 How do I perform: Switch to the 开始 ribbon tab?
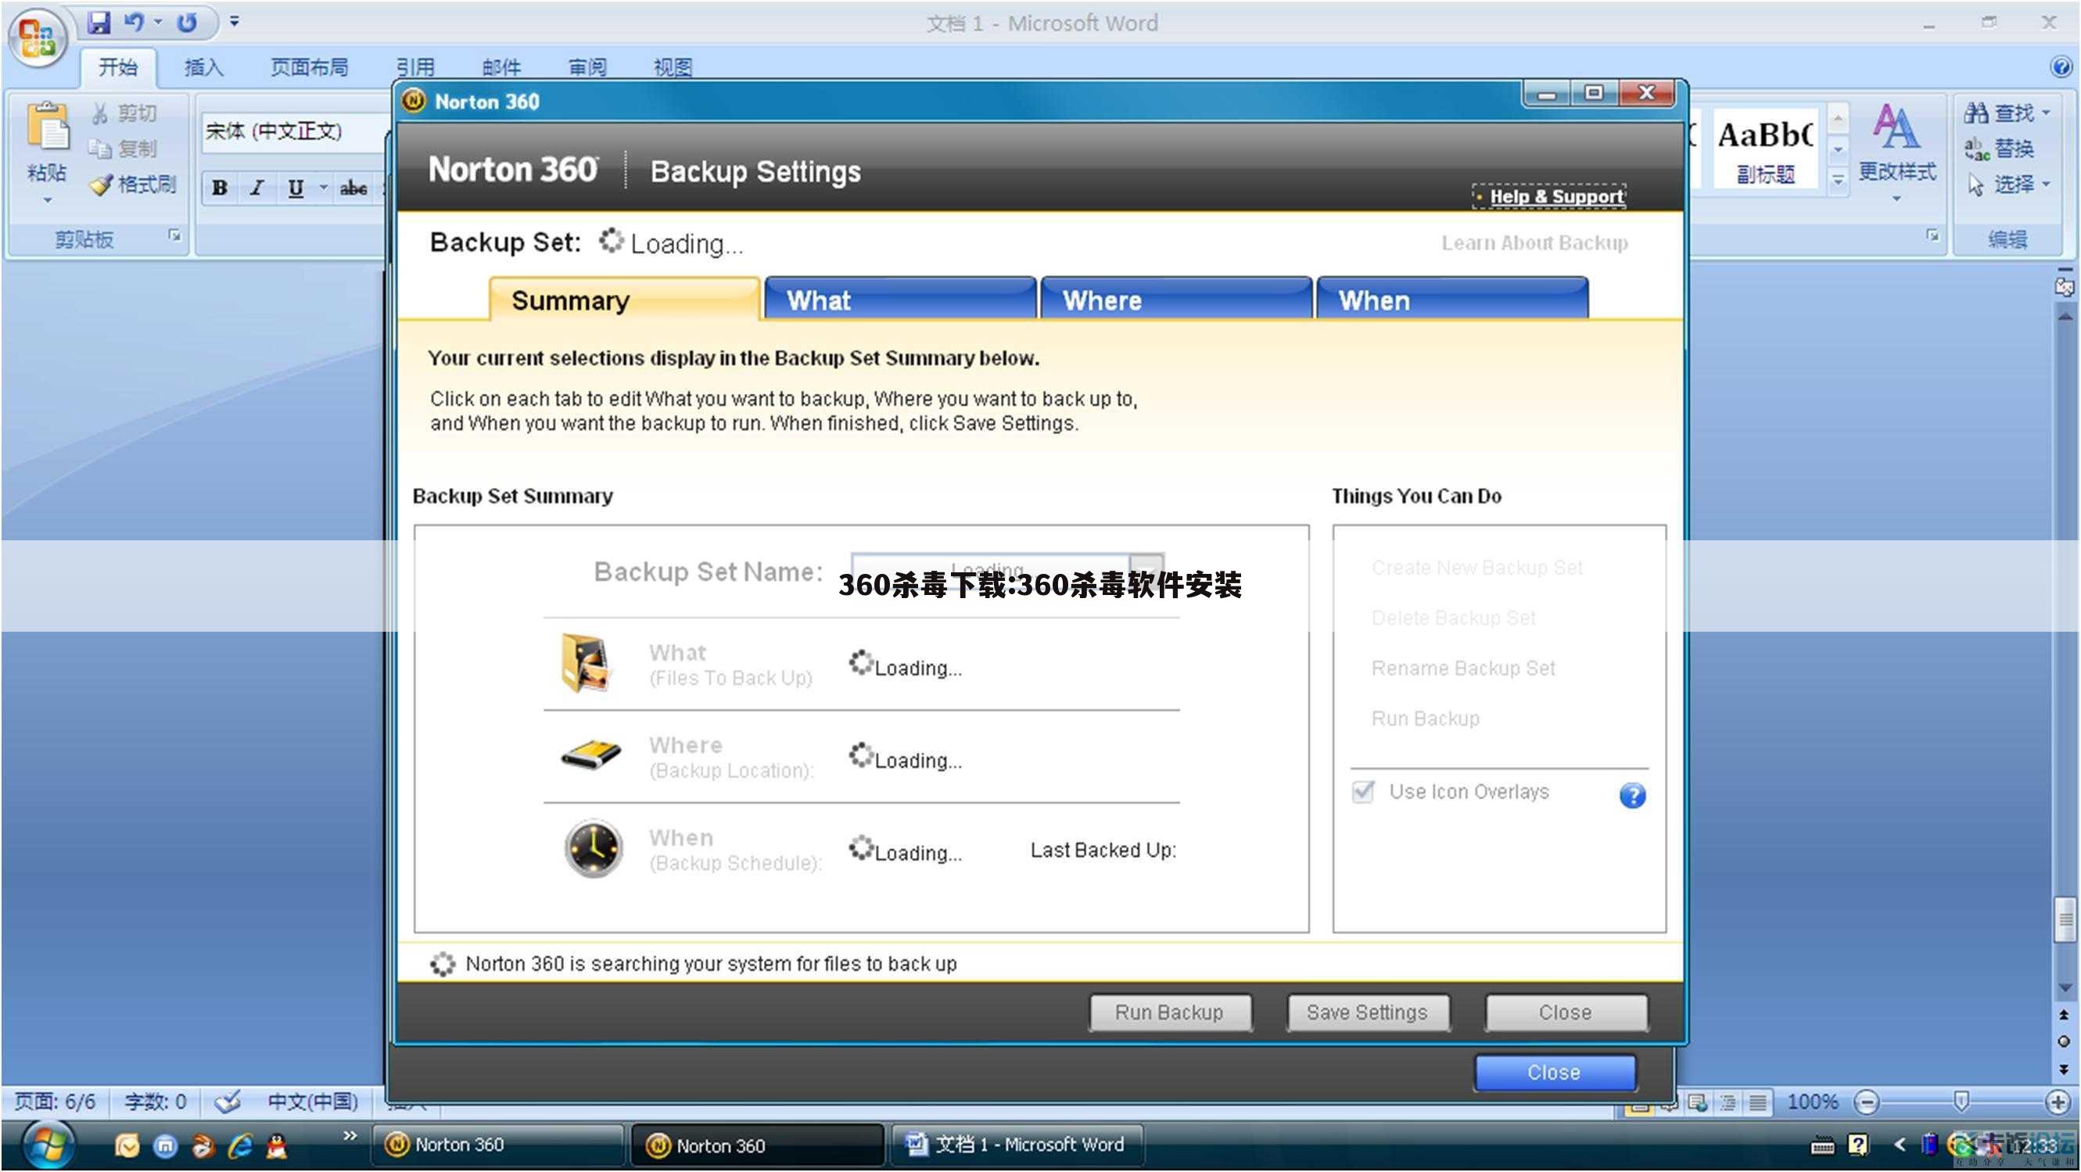coord(118,67)
